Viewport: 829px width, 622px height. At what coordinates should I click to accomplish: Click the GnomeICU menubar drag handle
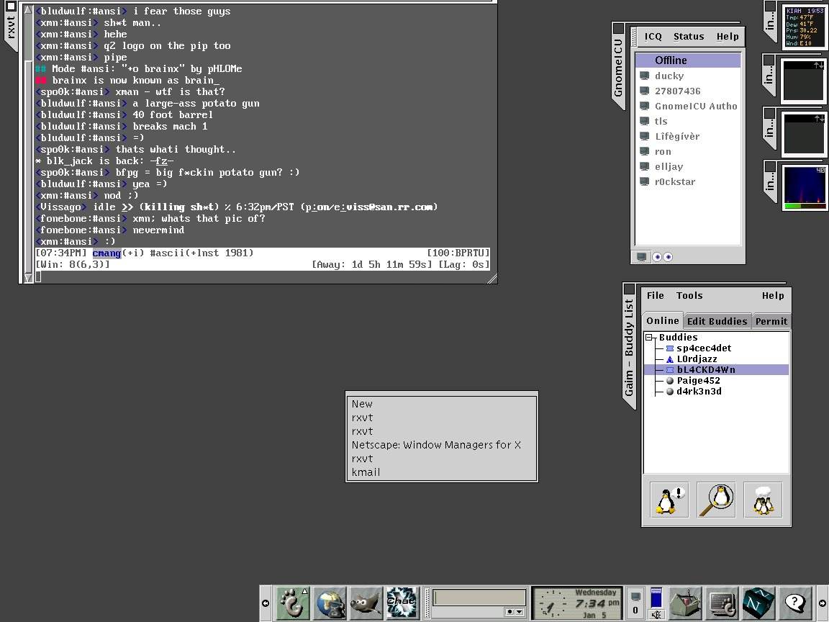coord(634,37)
